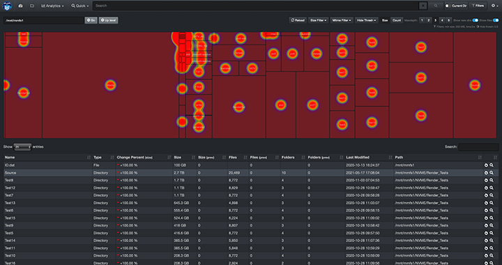
Task: Open the settings gear menu
Action: tap(494, 6)
